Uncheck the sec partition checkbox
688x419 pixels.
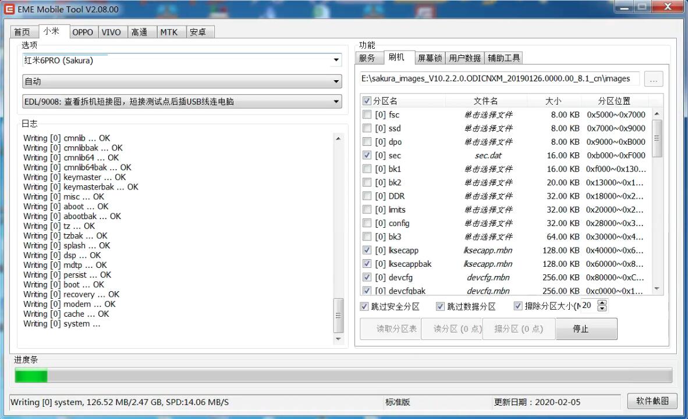click(367, 155)
